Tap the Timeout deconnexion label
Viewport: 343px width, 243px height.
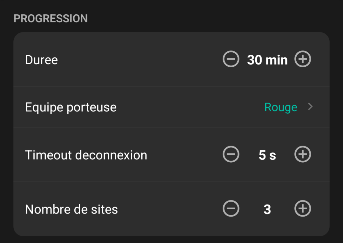pyautogui.click(x=86, y=155)
